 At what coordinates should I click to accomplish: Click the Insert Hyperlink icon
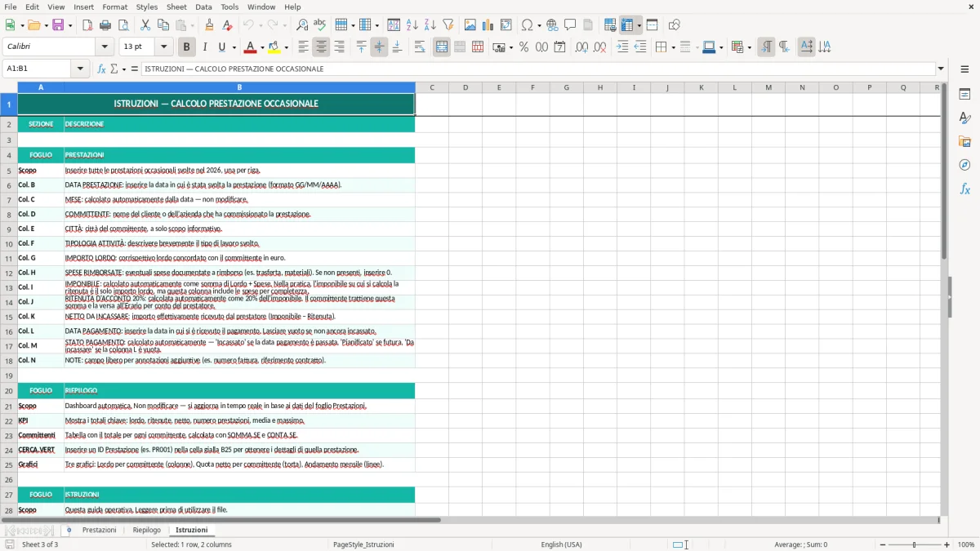(553, 25)
